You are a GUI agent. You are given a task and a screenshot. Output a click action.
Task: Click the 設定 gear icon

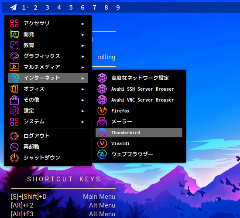click(x=14, y=111)
